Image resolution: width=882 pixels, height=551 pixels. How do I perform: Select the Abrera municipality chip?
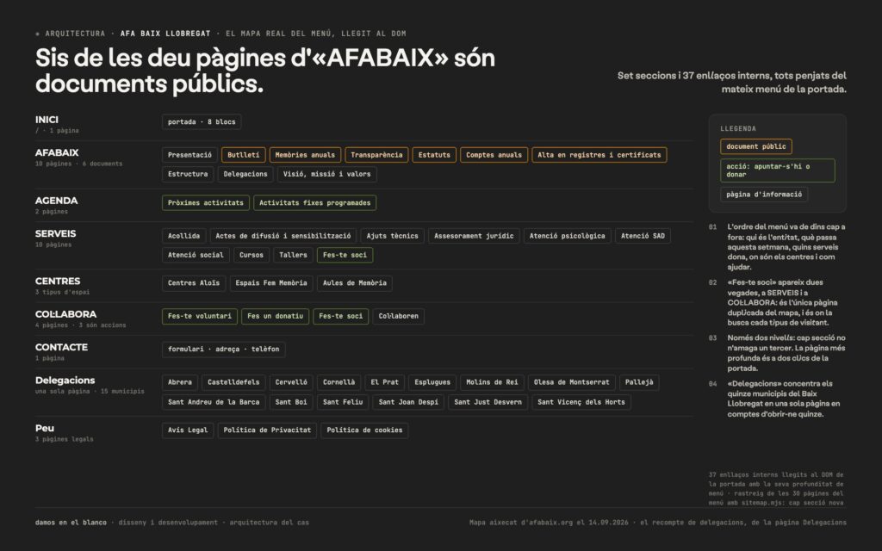click(180, 383)
